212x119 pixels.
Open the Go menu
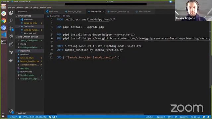pos(31,8)
